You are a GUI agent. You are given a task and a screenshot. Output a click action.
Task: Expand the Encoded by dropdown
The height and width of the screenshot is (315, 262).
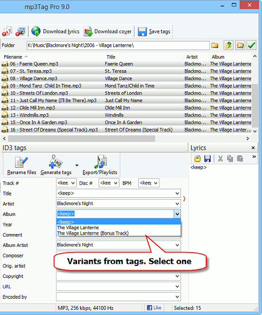click(x=177, y=297)
